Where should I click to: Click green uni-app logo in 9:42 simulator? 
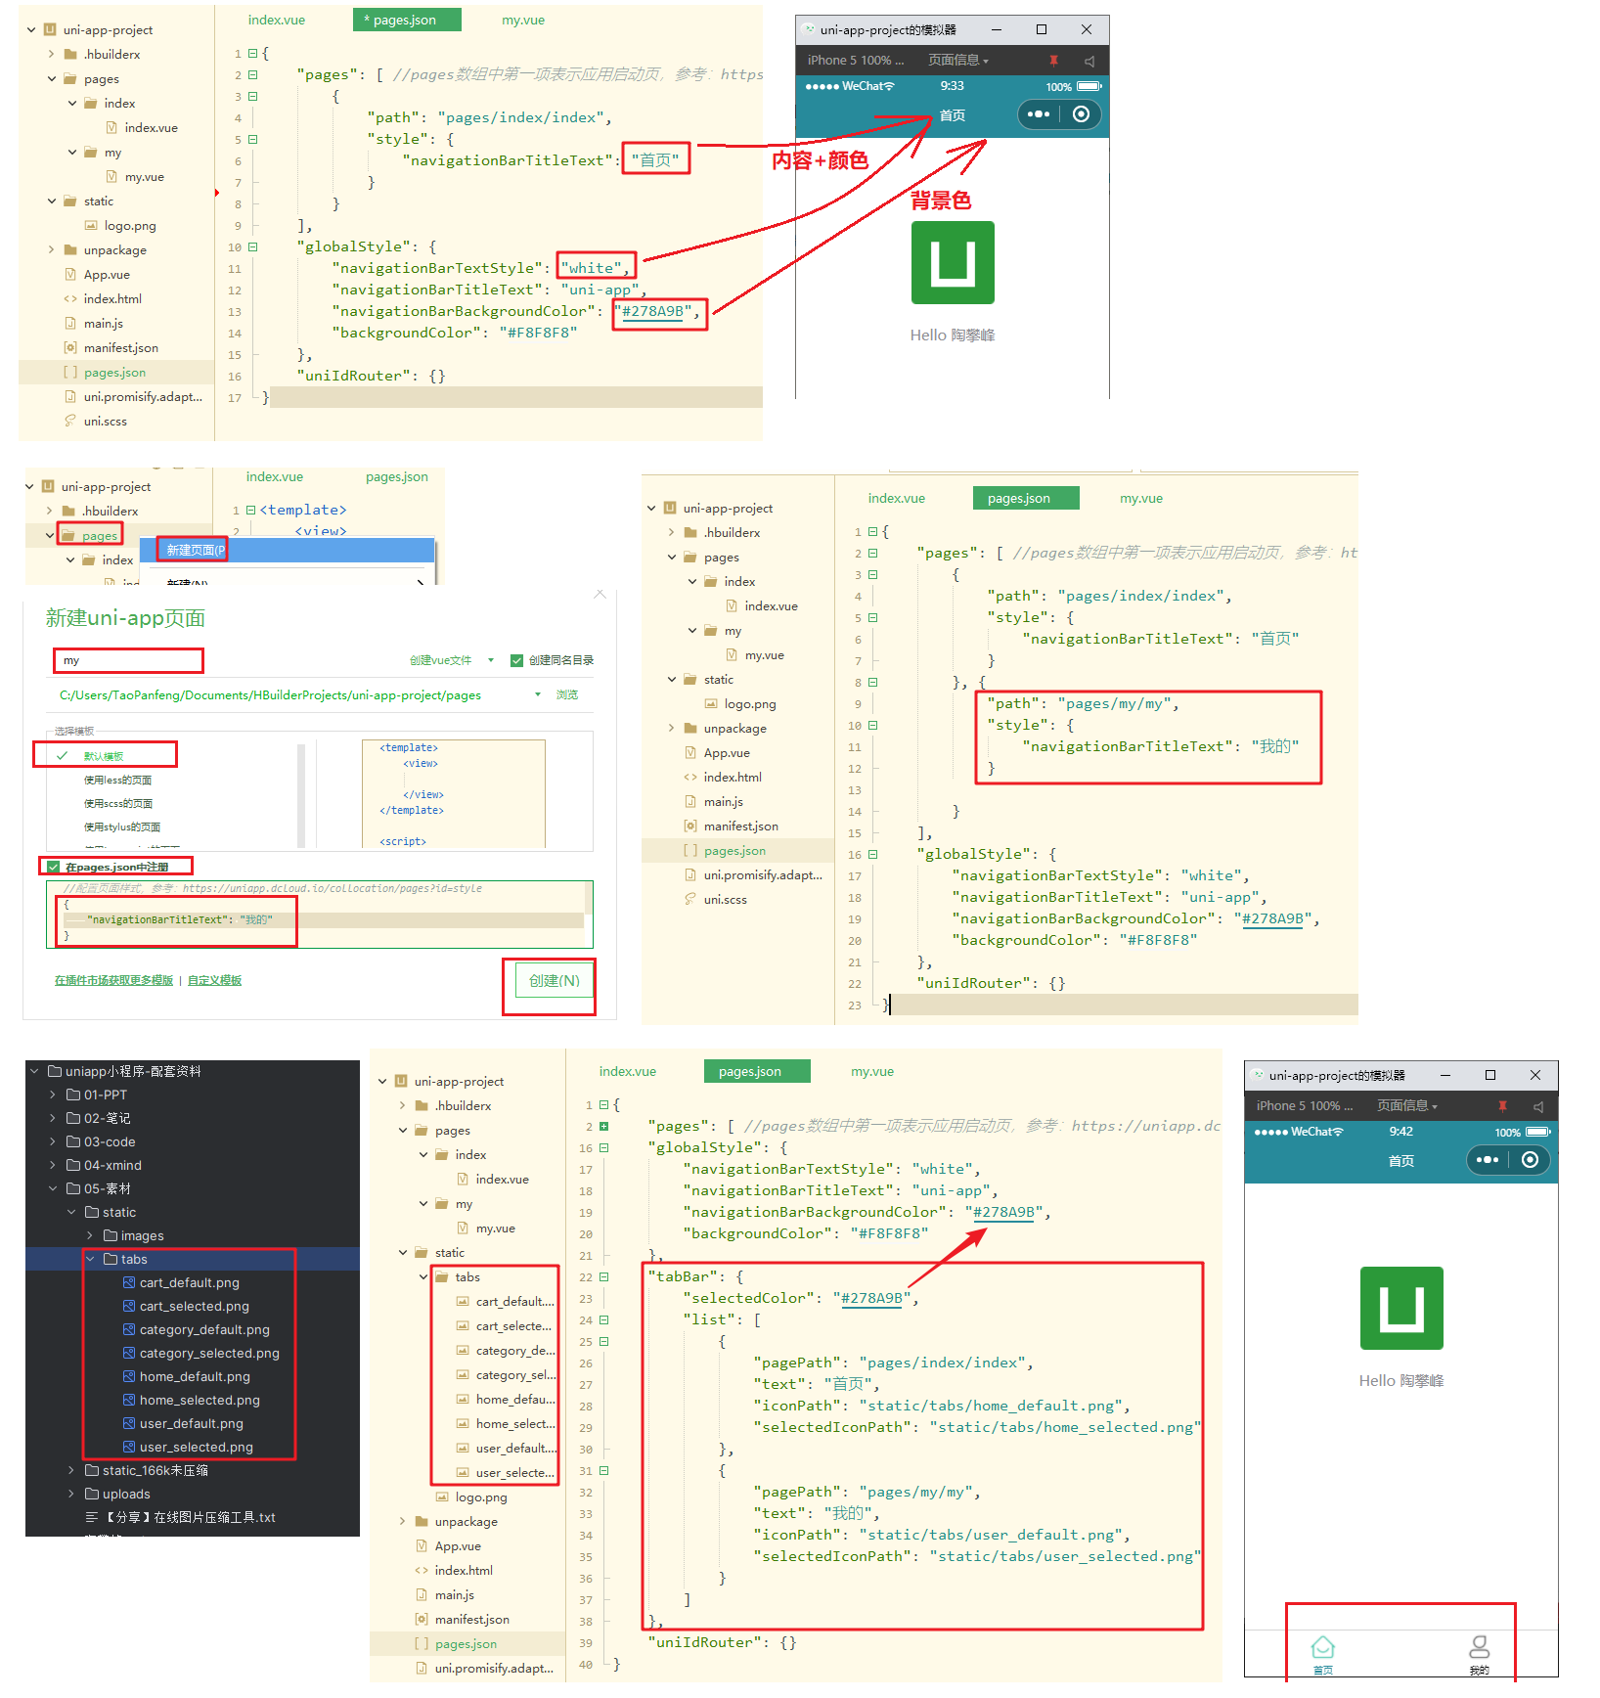(1401, 1309)
